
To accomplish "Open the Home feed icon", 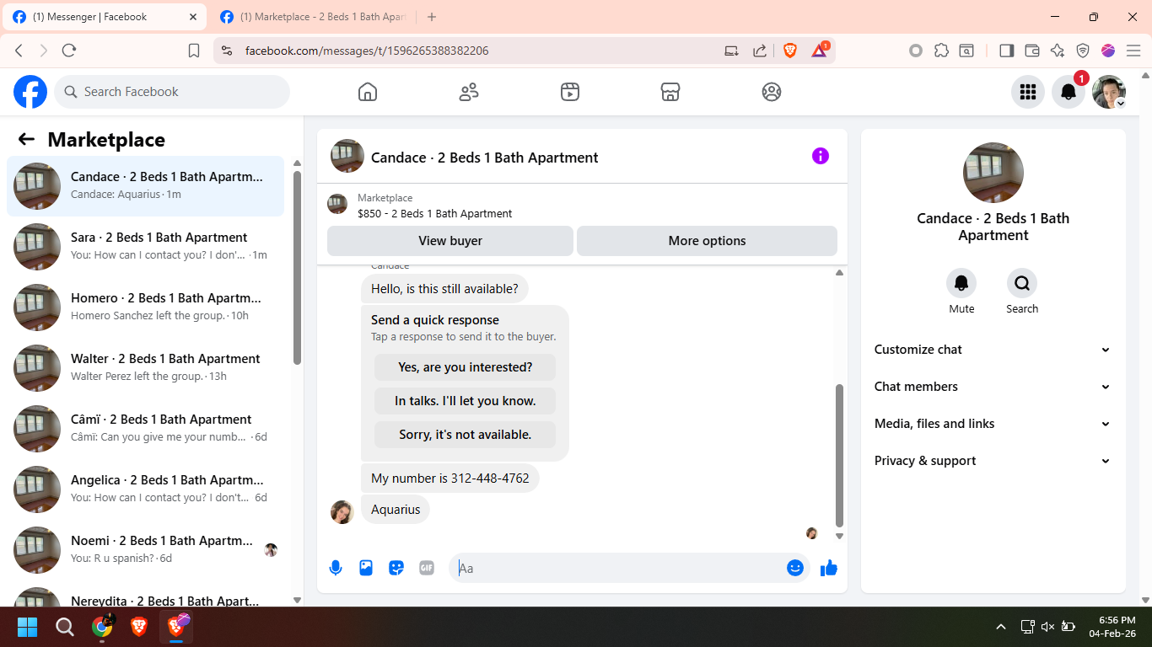I will pyautogui.click(x=368, y=92).
